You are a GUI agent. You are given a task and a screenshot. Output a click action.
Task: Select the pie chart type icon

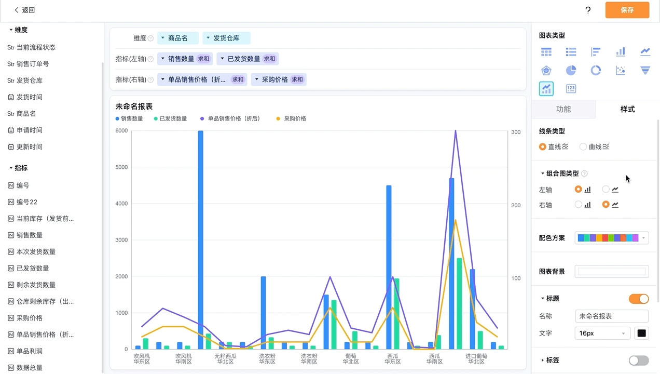tap(571, 70)
